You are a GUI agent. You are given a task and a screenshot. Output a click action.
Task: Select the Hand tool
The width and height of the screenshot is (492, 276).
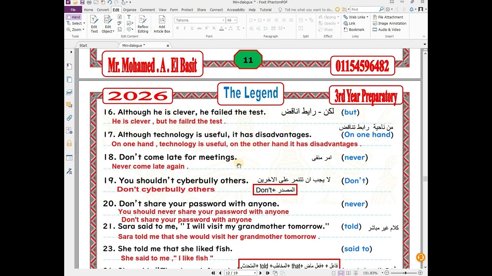(73, 17)
